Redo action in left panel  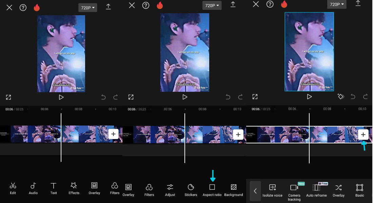pyautogui.click(x=116, y=97)
